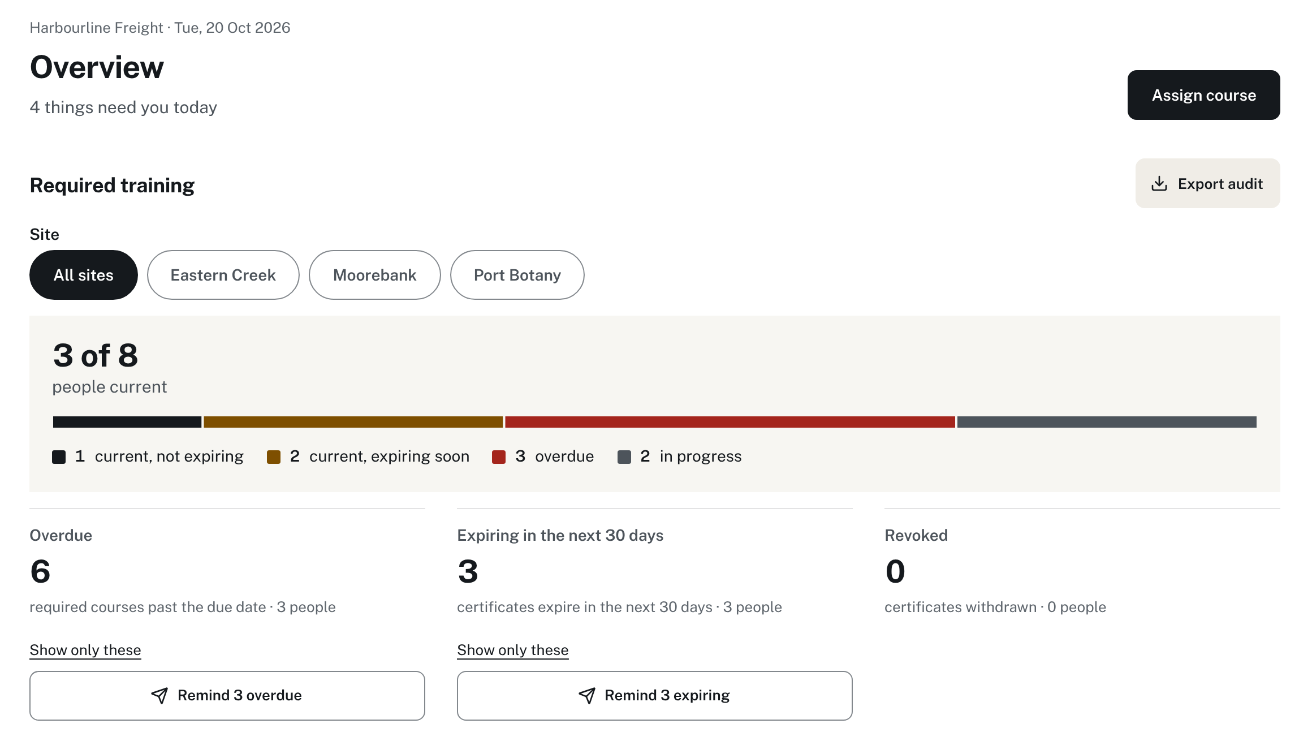This screenshot has width=1312, height=732.
Task: Click the red overdue bar segment
Action: point(730,422)
